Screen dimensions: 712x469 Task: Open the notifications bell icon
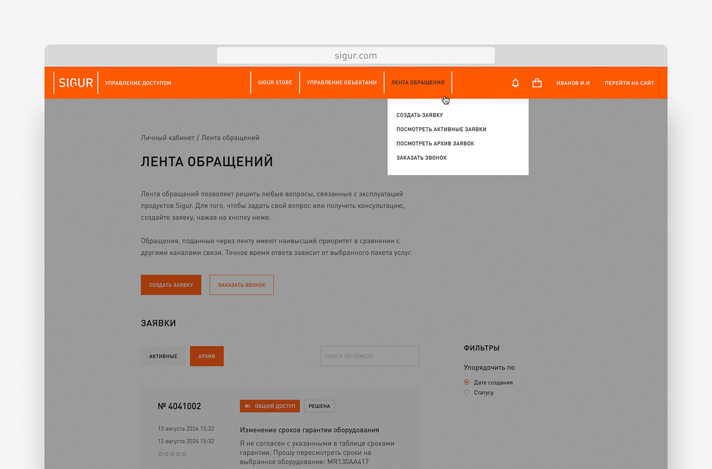(x=515, y=83)
